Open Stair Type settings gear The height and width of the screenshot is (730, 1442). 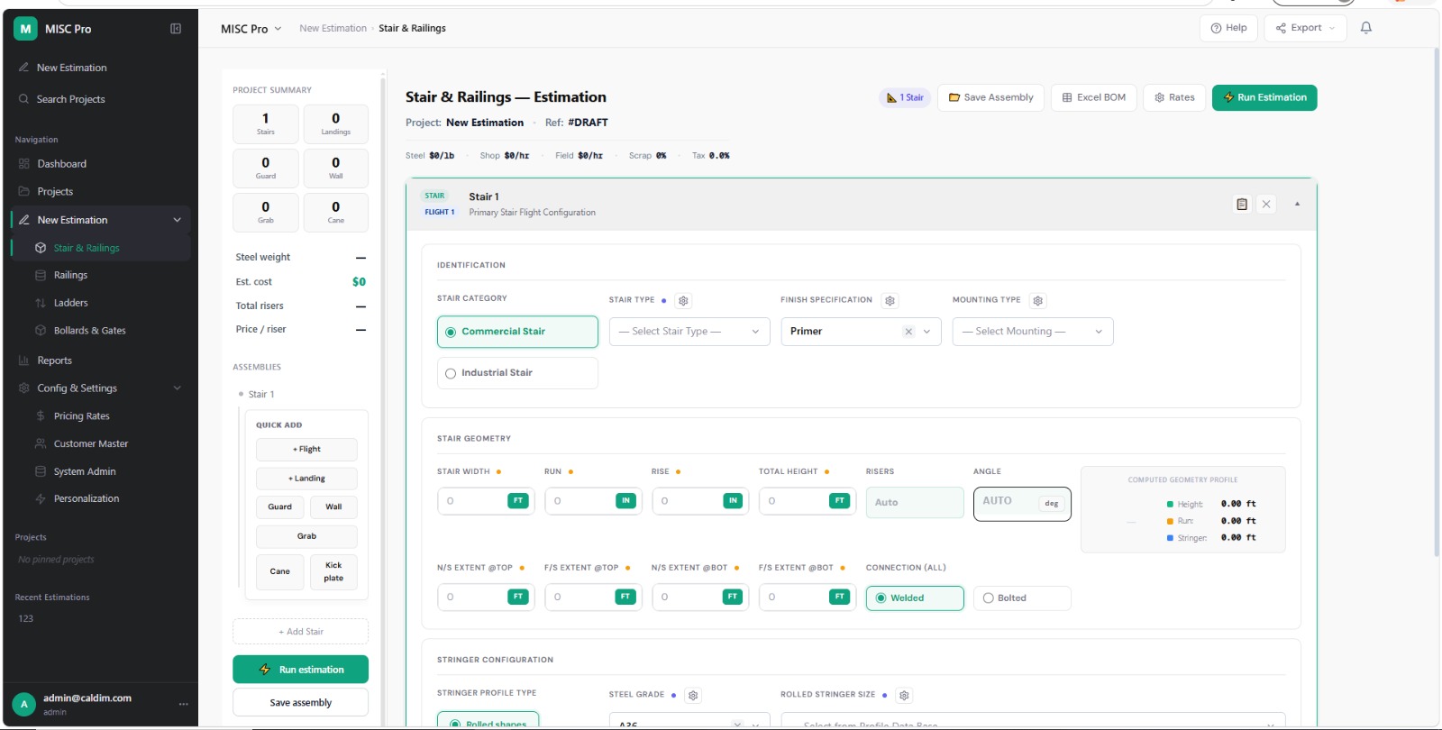(x=683, y=301)
